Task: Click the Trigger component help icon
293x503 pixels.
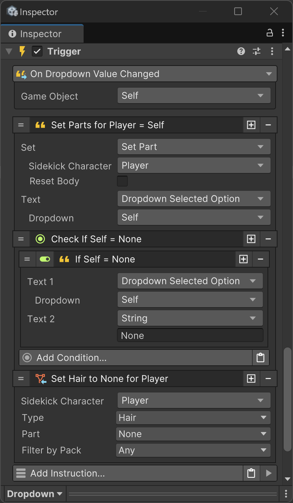Action: (x=241, y=51)
